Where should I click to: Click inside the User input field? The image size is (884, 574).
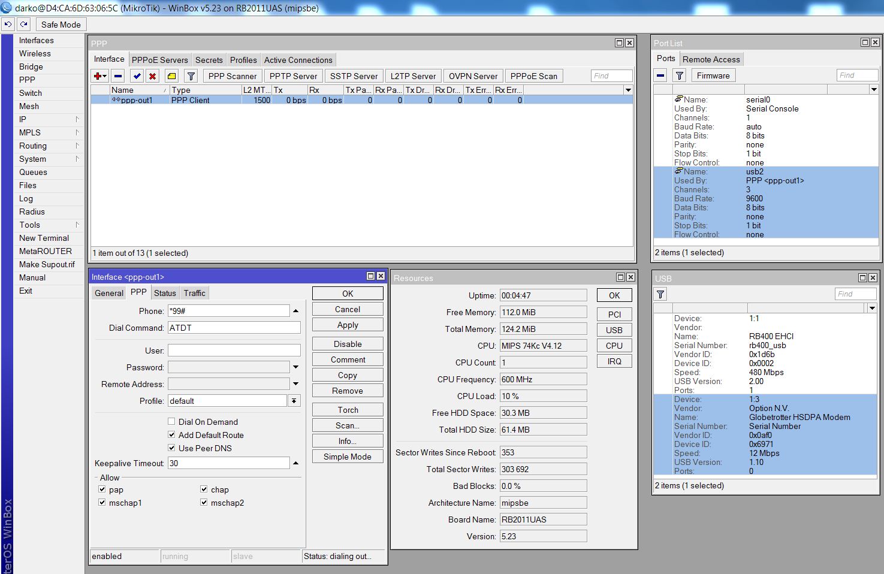(234, 349)
